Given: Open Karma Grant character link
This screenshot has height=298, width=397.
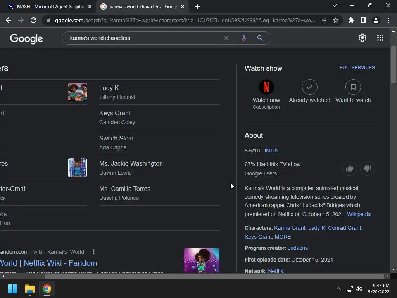Looking at the screenshot, I should 290,228.
